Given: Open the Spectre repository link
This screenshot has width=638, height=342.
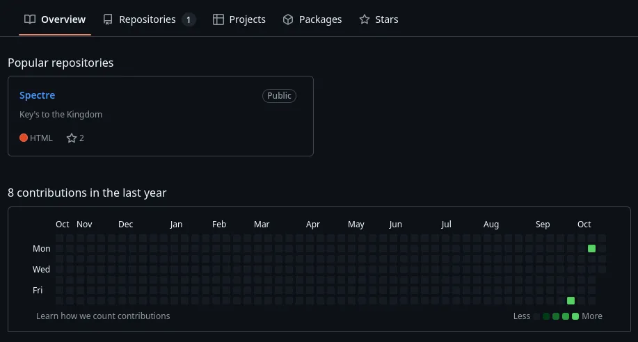Looking at the screenshot, I should coord(37,95).
